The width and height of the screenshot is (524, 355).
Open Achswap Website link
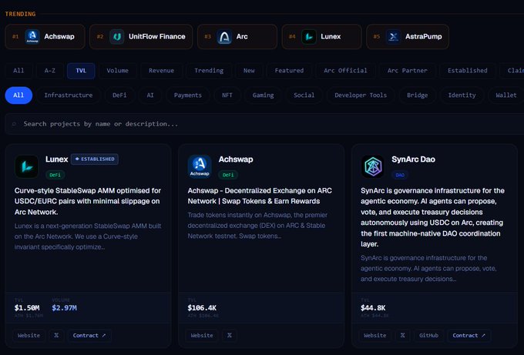[202, 335]
